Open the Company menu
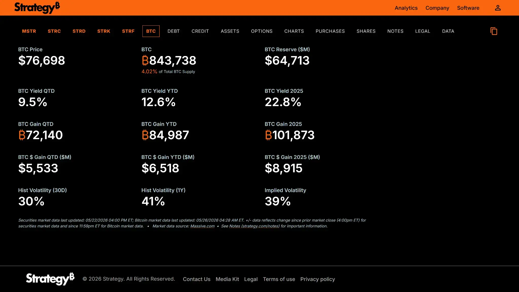Screen dimensions: 519x292 coord(437,8)
